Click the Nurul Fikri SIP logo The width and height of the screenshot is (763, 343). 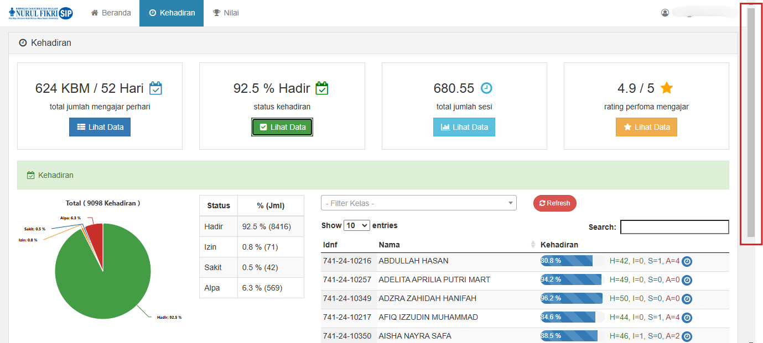pos(41,13)
